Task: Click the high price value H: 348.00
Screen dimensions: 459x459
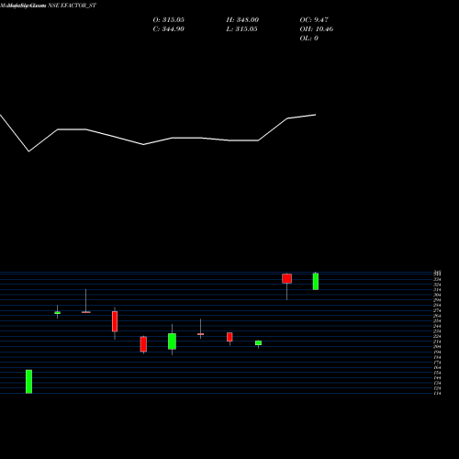Action: click(x=242, y=20)
